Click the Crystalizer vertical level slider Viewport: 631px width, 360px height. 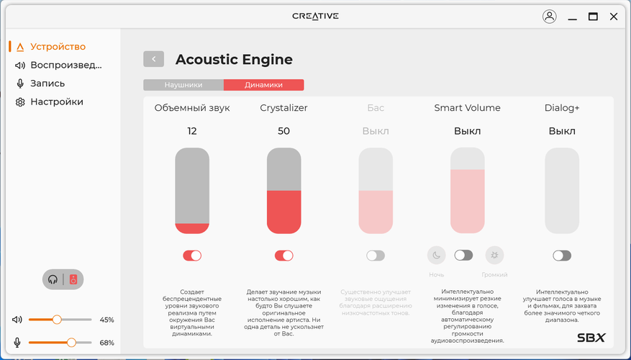[x=283, y=190]
